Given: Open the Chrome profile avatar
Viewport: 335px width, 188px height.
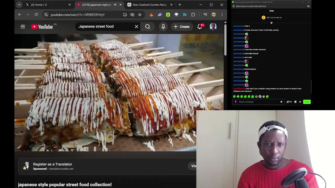Looking at the screenshot, I should (214, 15).
